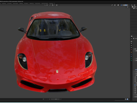Switch viewport to rendered shading
This screenshot has width=137, height=103.
pyautogui.click(x=127, y=5)
